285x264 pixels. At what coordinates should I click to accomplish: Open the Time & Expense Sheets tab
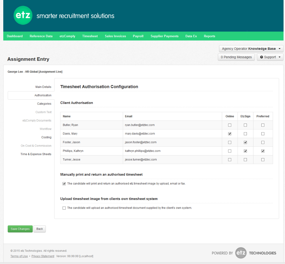tap(36, 154)
